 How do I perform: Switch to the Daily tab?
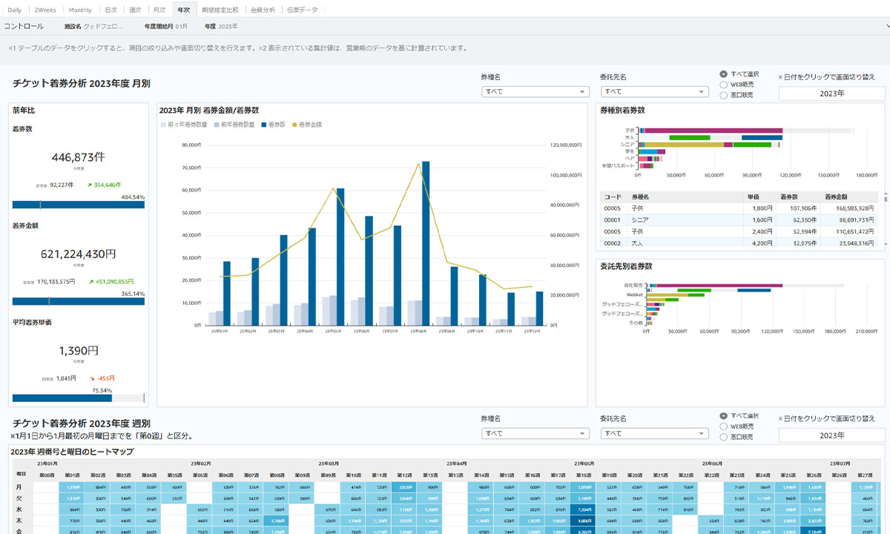tap(15, 10)
